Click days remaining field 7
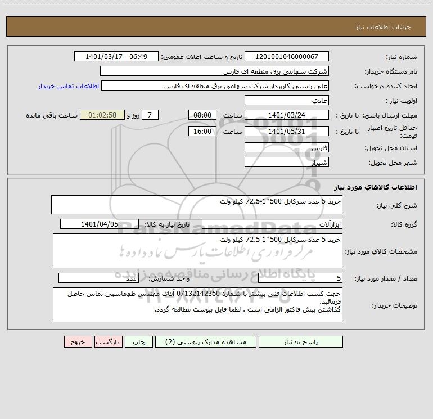This screenshot has width=433, height=419. point(150,115)
